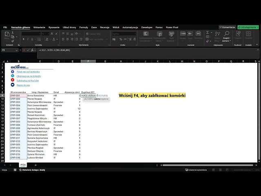Toggle Bottom Align
This screenshot has width=261, height=196.
click(x=72, y=33)
